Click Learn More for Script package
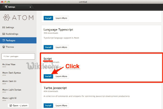The width and height of the screenshot is (163, 109). coord(61,76)
